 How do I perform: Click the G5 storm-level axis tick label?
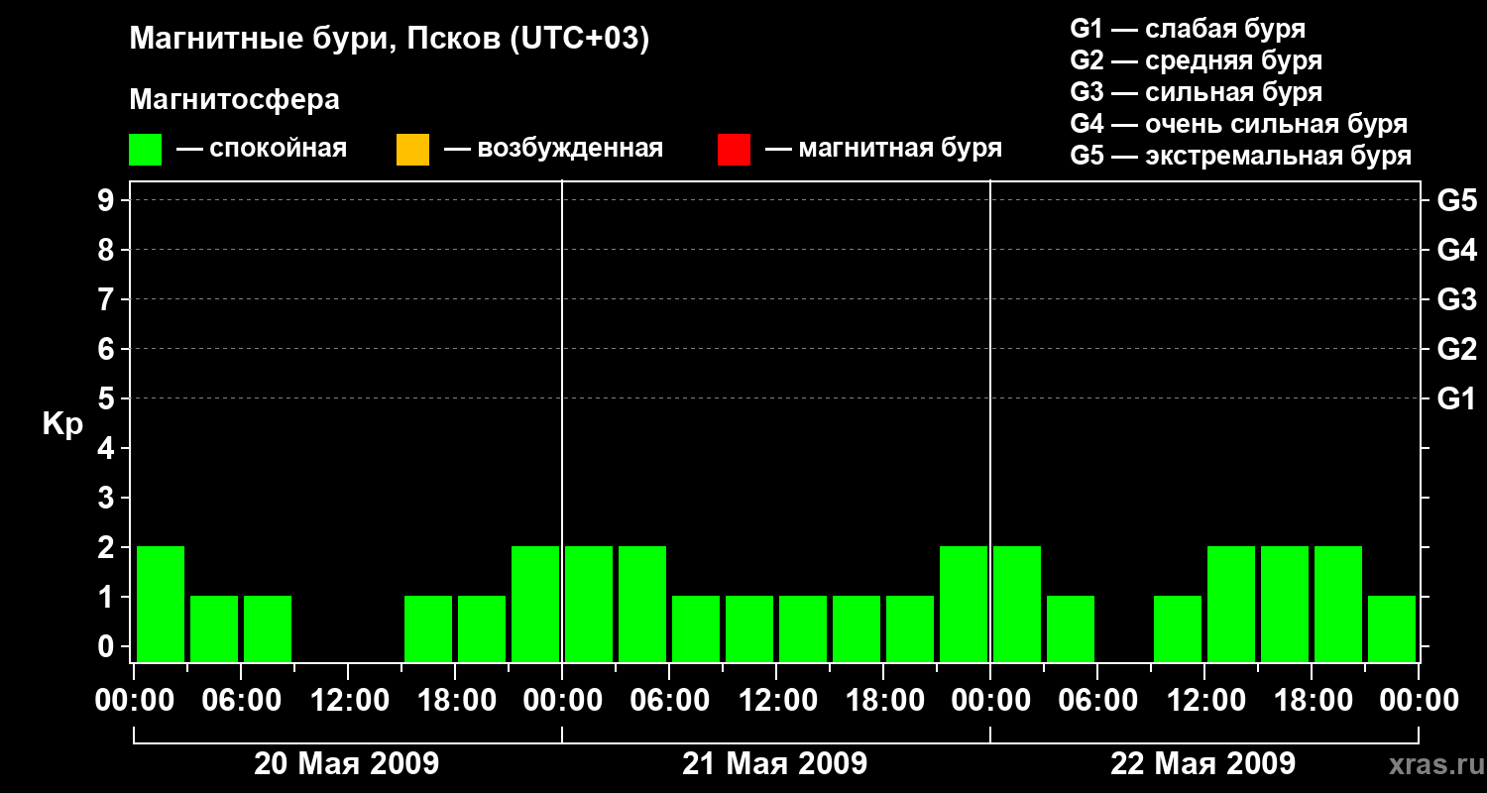1456,201
